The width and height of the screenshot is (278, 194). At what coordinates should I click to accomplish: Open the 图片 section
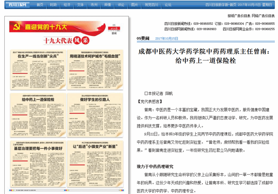coord(135,5)
